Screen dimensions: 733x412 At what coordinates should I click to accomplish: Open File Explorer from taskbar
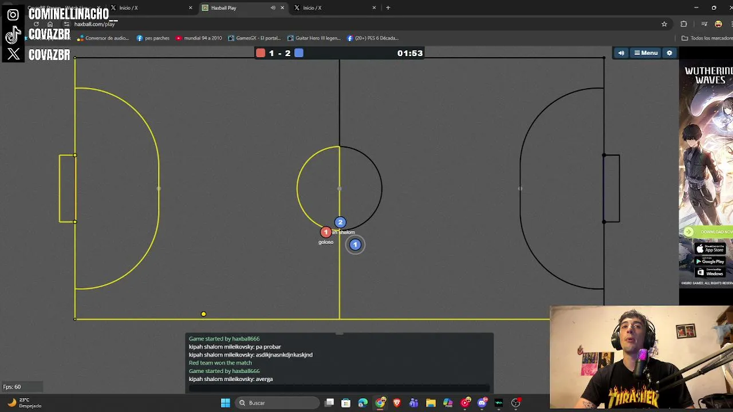[x=431, y=403]
